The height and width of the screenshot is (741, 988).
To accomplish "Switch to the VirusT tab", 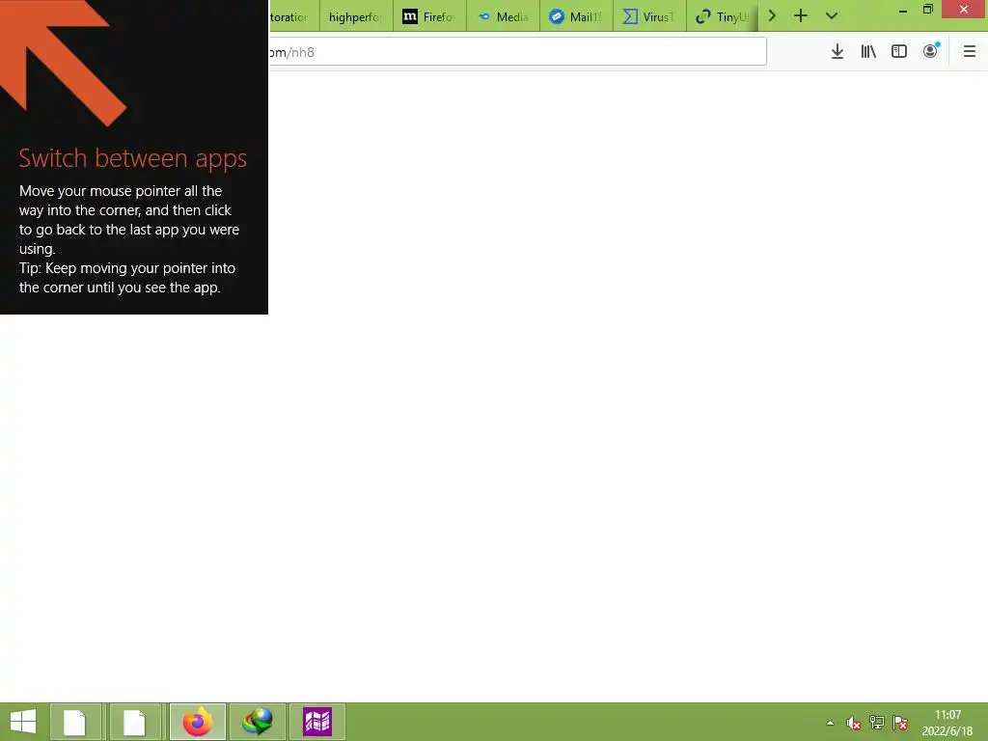I will (649, 16).
